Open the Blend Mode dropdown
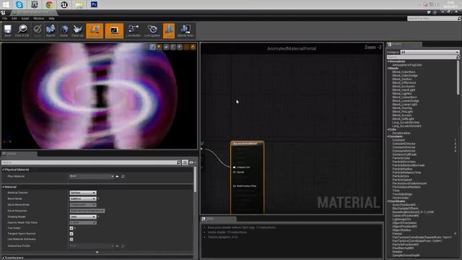Screen dimensions: 462x260 pyautogui.click(x=83, y=199)
